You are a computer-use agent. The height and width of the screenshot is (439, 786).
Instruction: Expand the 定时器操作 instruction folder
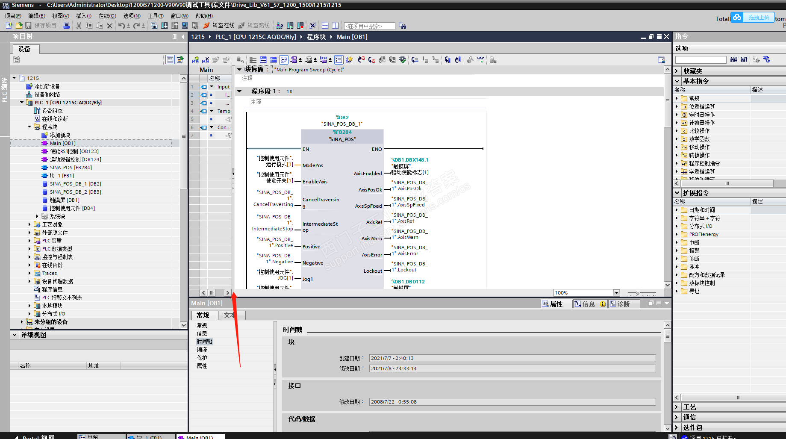(x=677, y=115)
